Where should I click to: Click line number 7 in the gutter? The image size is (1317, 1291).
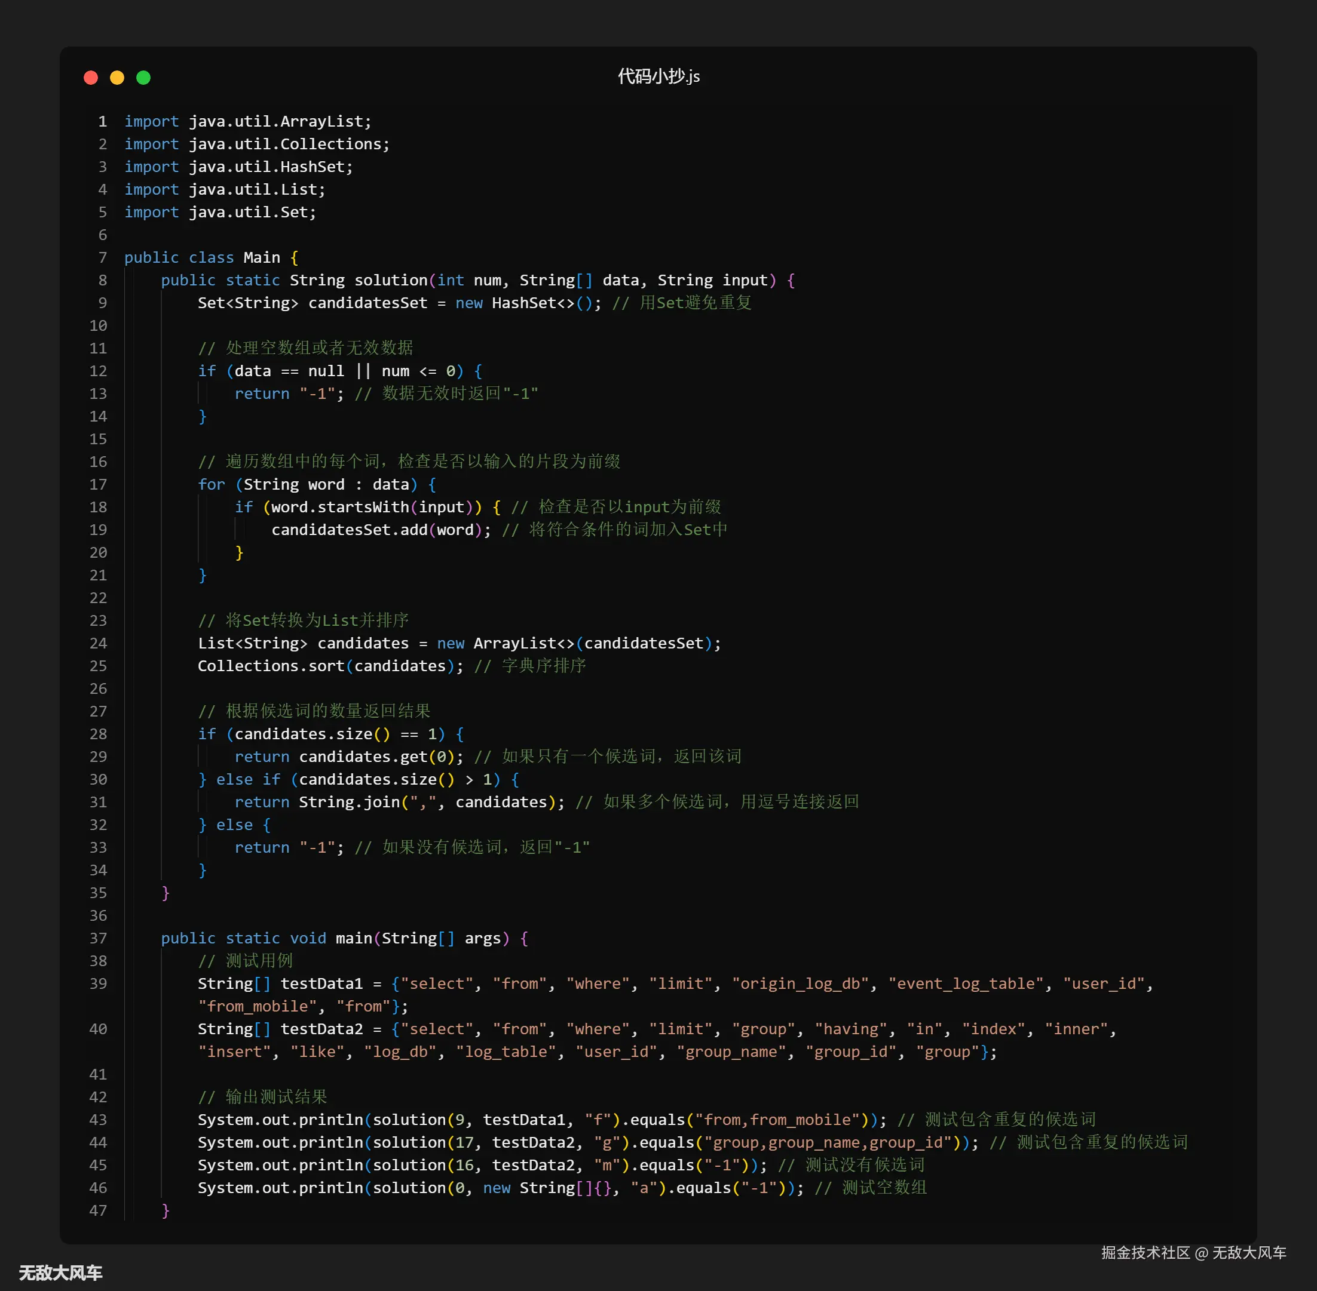pos(102,257)
